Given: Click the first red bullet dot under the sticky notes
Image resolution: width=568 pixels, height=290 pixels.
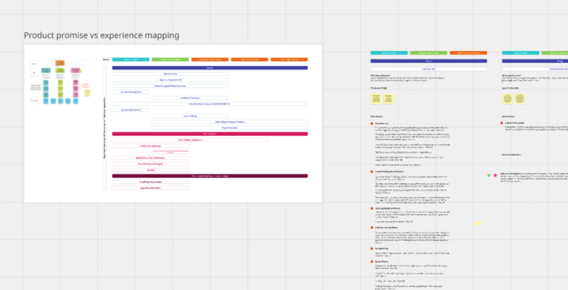Looking at the screenshot, I should (372, 123).
